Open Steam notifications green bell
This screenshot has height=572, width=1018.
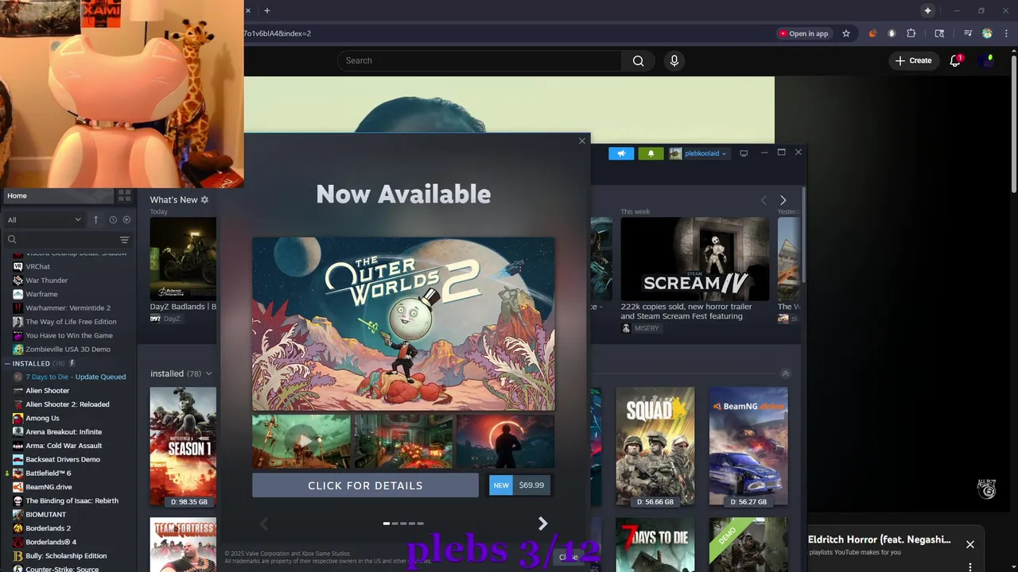click(651, 153)
